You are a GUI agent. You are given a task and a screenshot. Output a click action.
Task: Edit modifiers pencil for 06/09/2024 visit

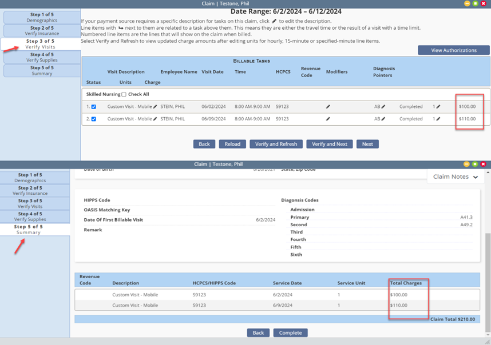tap(328, 119)
